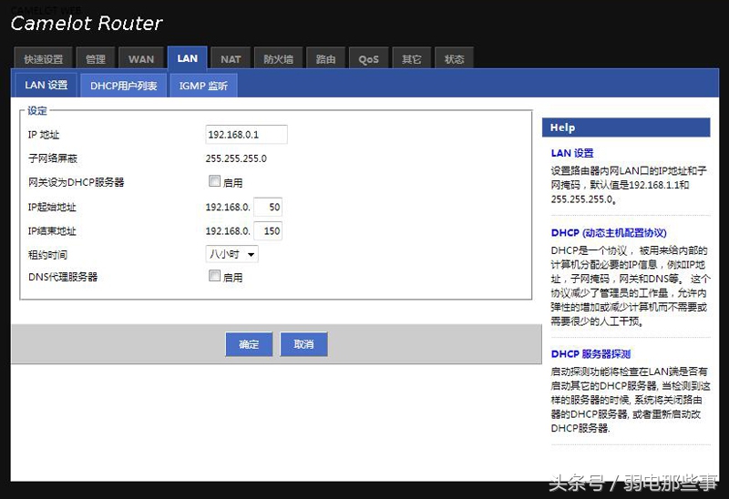View the 状态 tab
This screenshot has height=499, width=729.
454,58
